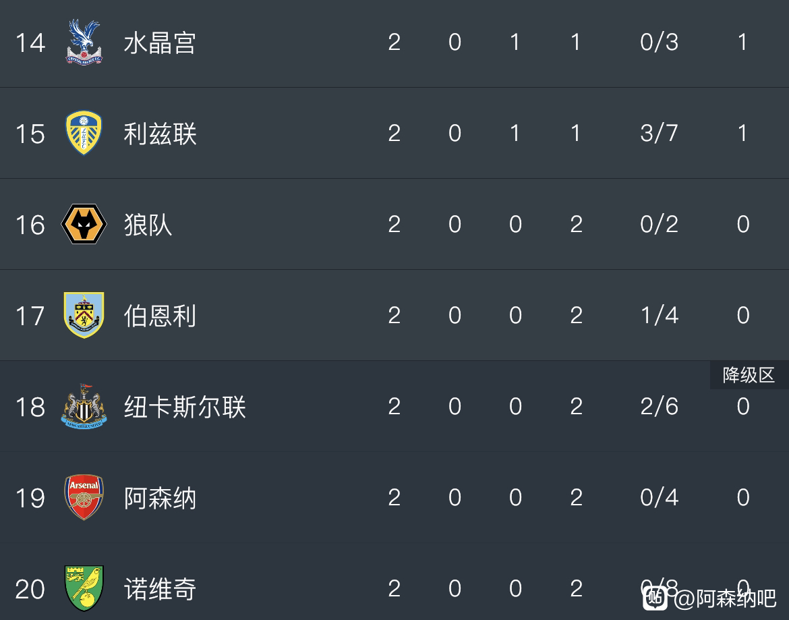This screenshot has width=789, height=620.
Task: Open team page for 诺维奇
Action: [x=160, y=589]
